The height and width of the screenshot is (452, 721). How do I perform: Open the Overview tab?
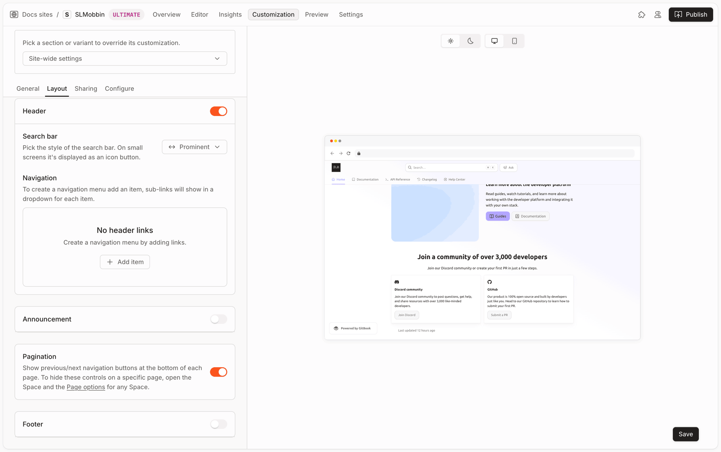[x=166, y=14]
